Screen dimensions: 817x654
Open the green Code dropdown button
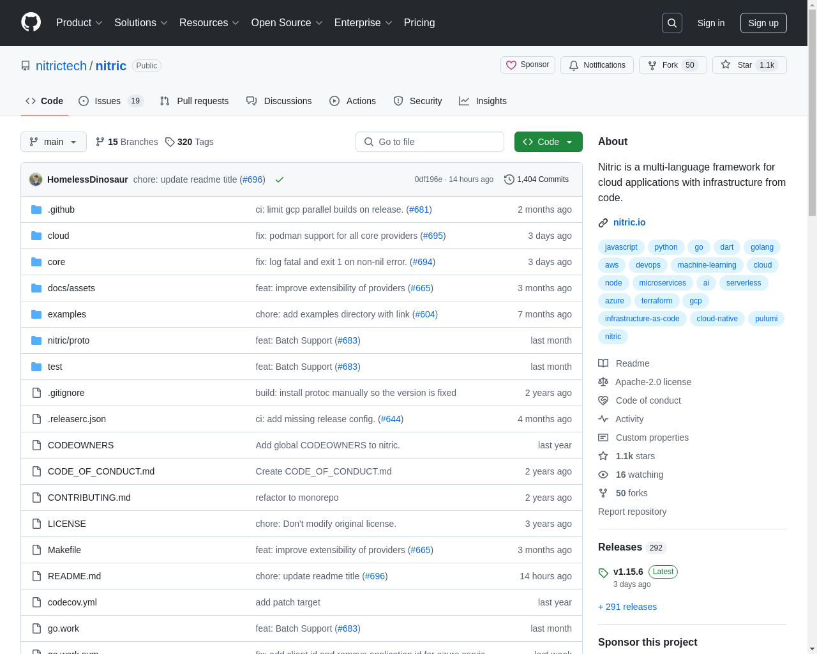click(548, 142)
